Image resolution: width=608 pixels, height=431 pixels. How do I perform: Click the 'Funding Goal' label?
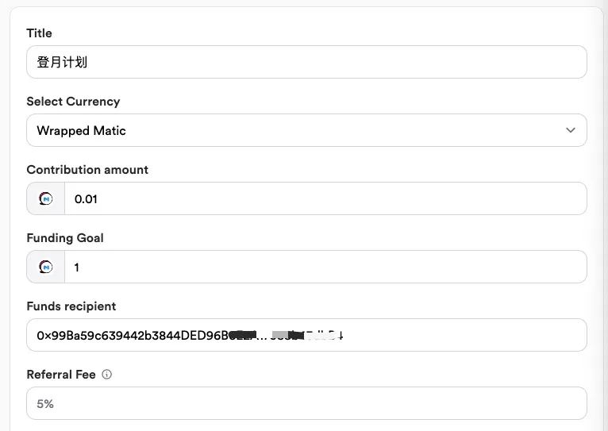65,237
